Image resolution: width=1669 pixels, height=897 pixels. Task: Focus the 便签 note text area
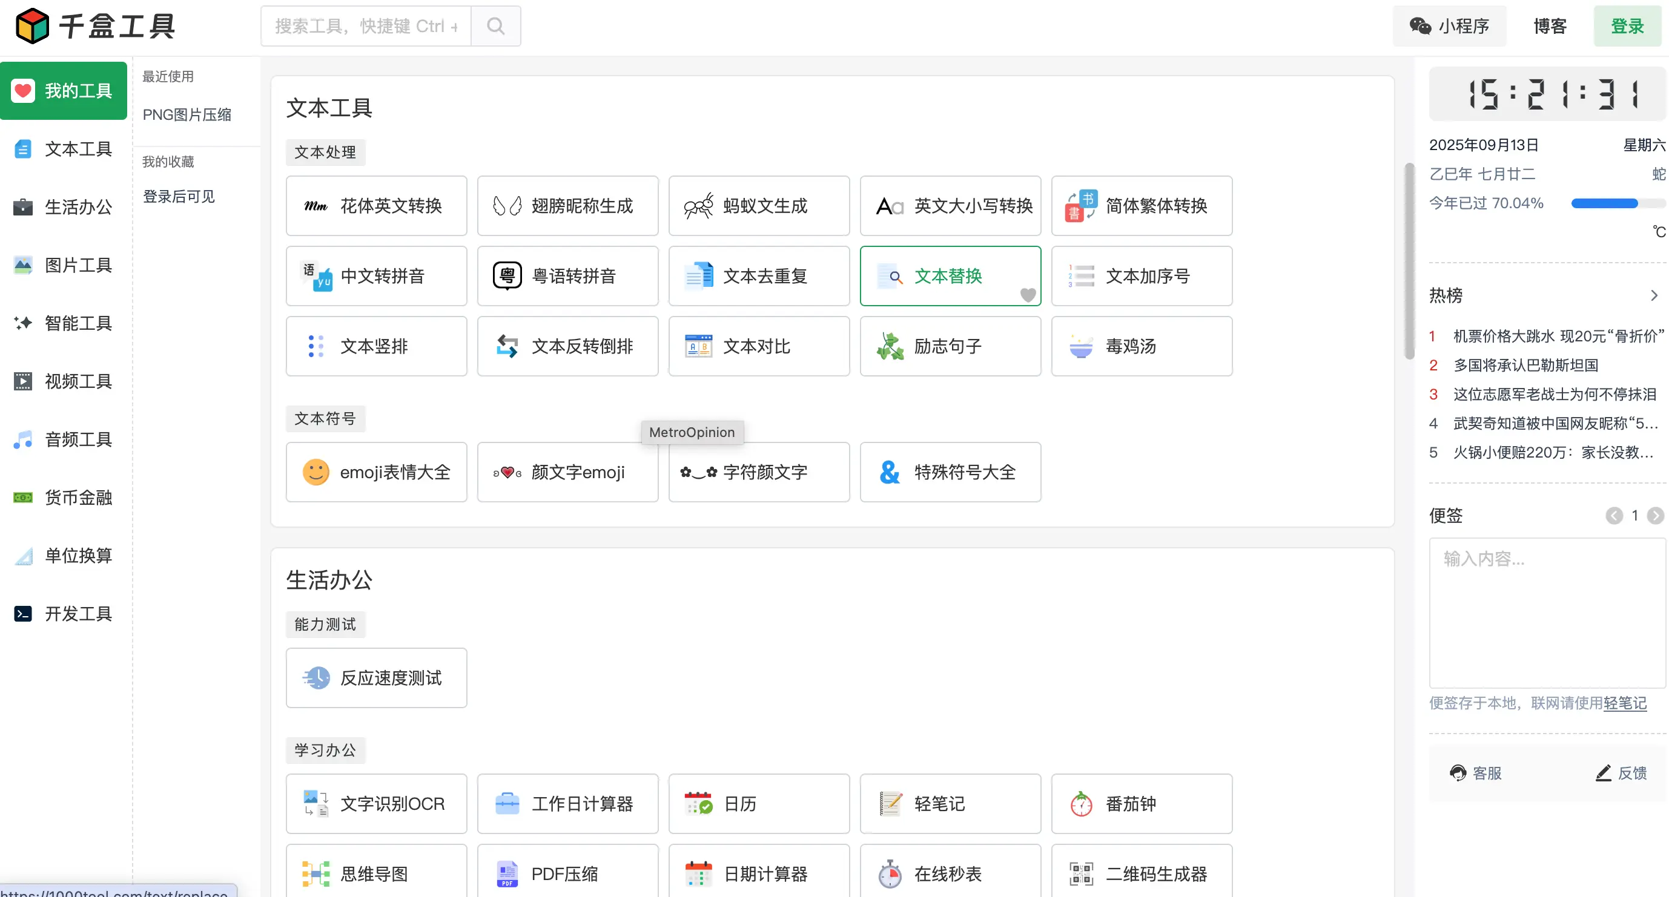tap(1547, 612)
